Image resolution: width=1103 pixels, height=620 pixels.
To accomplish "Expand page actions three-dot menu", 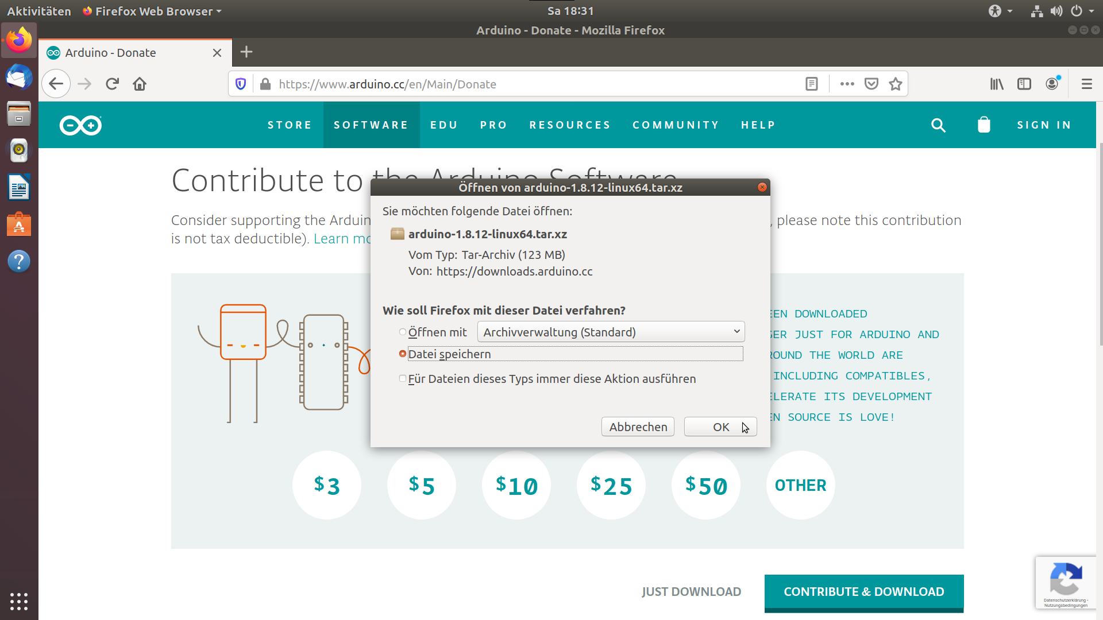I will [x=847, y=84].
